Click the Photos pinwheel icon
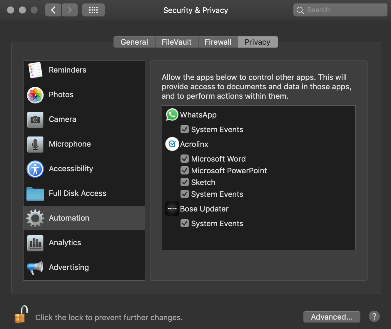391x329 pixels. click(35, 95)
